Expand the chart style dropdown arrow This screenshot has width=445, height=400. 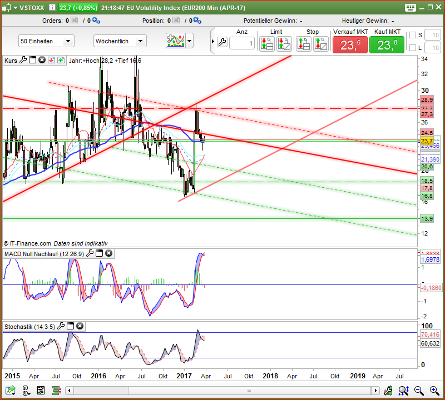click(x=190, y=41)
